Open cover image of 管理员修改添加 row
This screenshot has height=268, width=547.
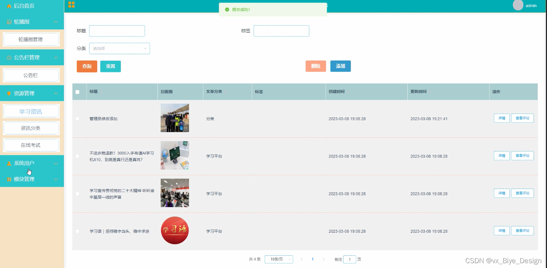click(175, 118)
